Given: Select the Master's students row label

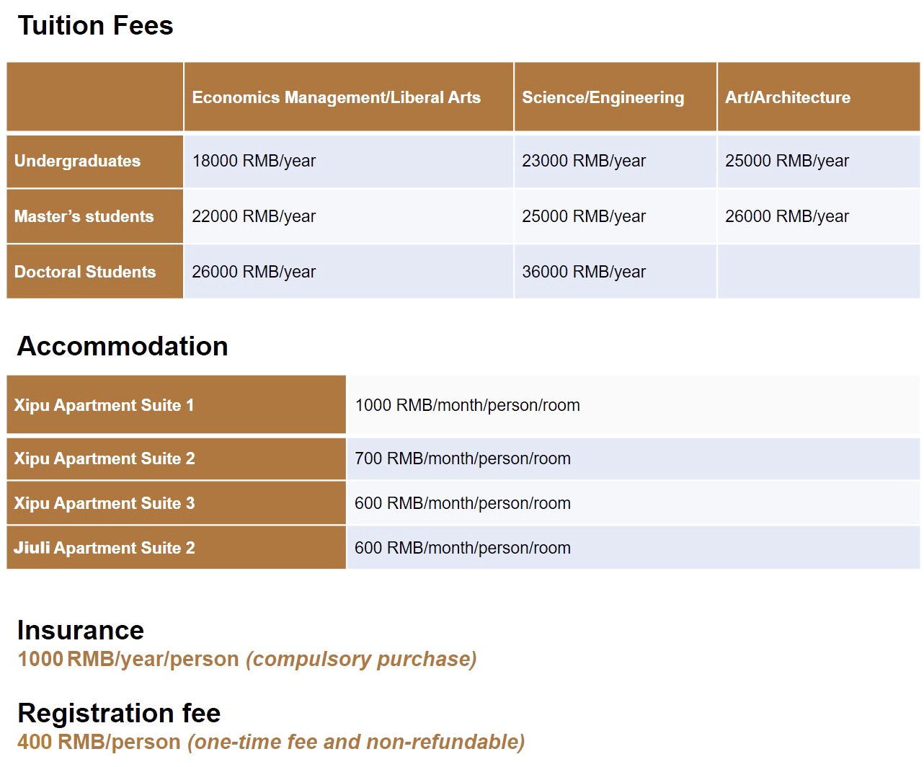Looking at the screenshot, I should [x=84, y=216].
